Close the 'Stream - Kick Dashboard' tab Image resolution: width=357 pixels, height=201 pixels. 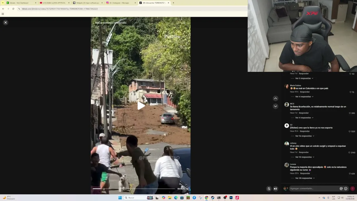pos(36,3)
